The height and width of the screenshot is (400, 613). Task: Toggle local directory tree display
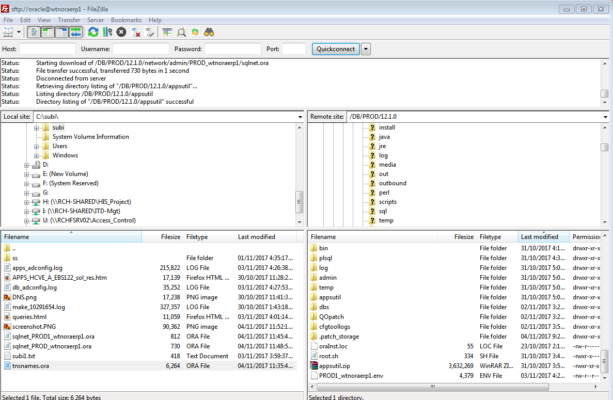(x=48, y=32)
